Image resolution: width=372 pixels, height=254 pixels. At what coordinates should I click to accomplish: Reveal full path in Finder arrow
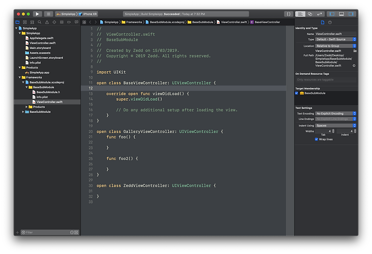pyautogui.click(x=354, y=66)
